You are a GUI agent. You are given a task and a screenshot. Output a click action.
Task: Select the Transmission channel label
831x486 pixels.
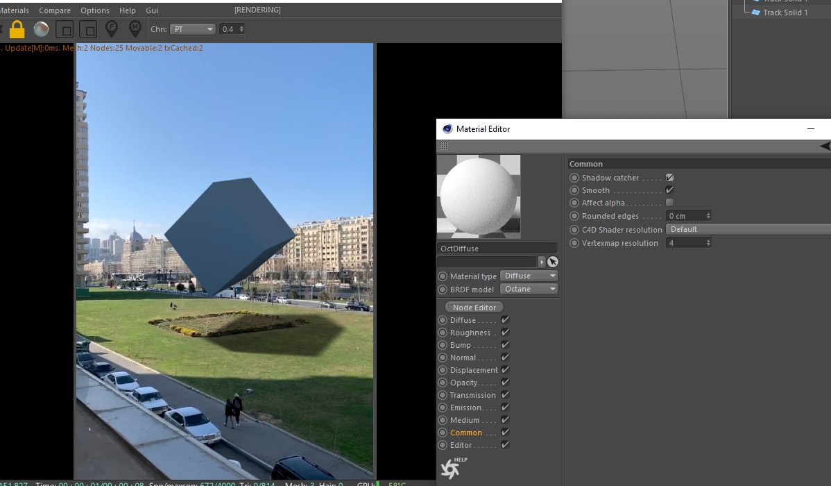click(x=473, y=395)
